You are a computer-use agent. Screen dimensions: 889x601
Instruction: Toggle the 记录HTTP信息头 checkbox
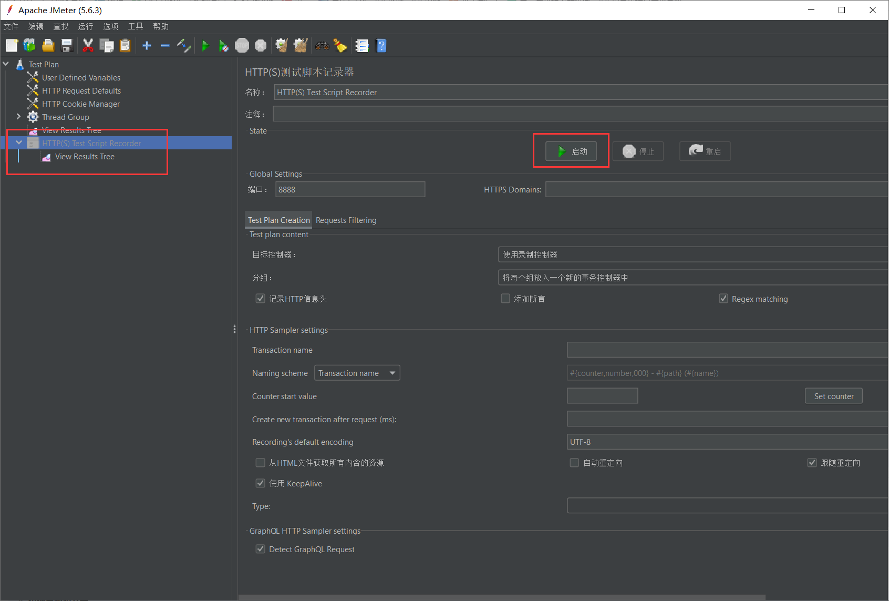point(260,299)
